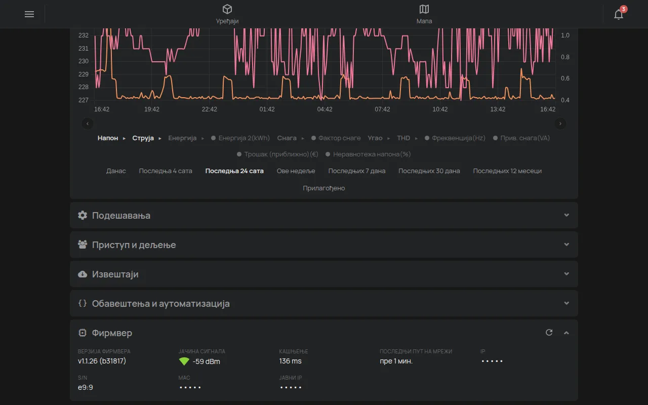Toggle Фреквенција (Hz) series

pyautogui.click(x=456, y=138)
